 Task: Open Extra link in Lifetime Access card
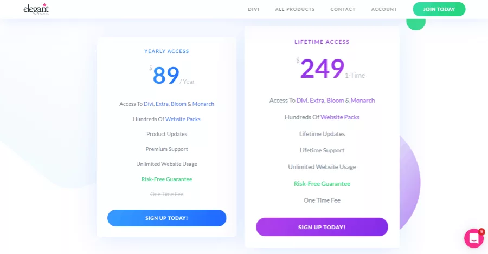pyautogui.click(x=317, y=101)
